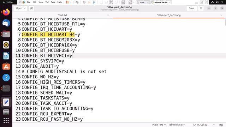
Task: Click line CONFIG_AUDIT=y
Action: (x=40, y=66)
